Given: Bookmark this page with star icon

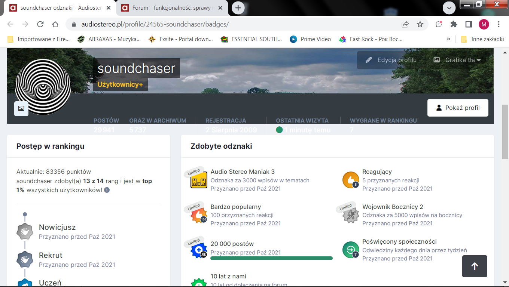Looking at the screenshot, I should coord(420,24).
